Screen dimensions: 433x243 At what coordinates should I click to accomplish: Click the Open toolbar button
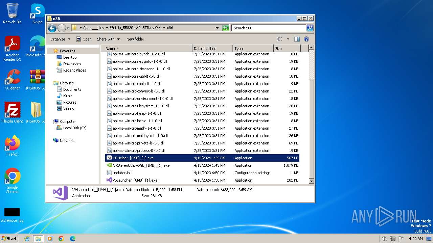84,39
